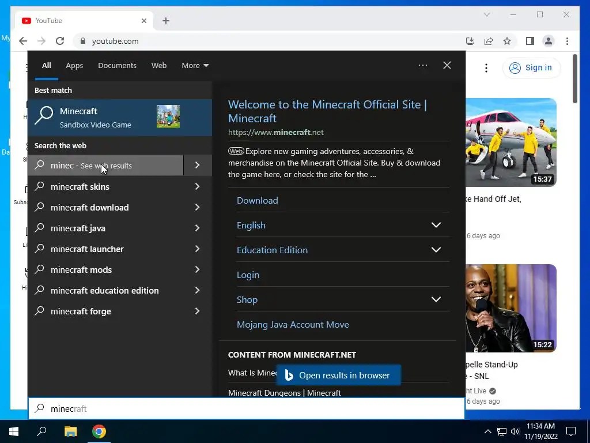Image resolution: width=590 pixels, height=443 pixels.
Task: Expand the More filters dropdown
Action: (x=195, y=66)
